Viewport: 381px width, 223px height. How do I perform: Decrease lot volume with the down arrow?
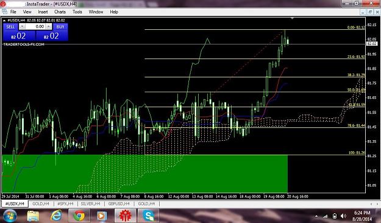click(22, 27)
